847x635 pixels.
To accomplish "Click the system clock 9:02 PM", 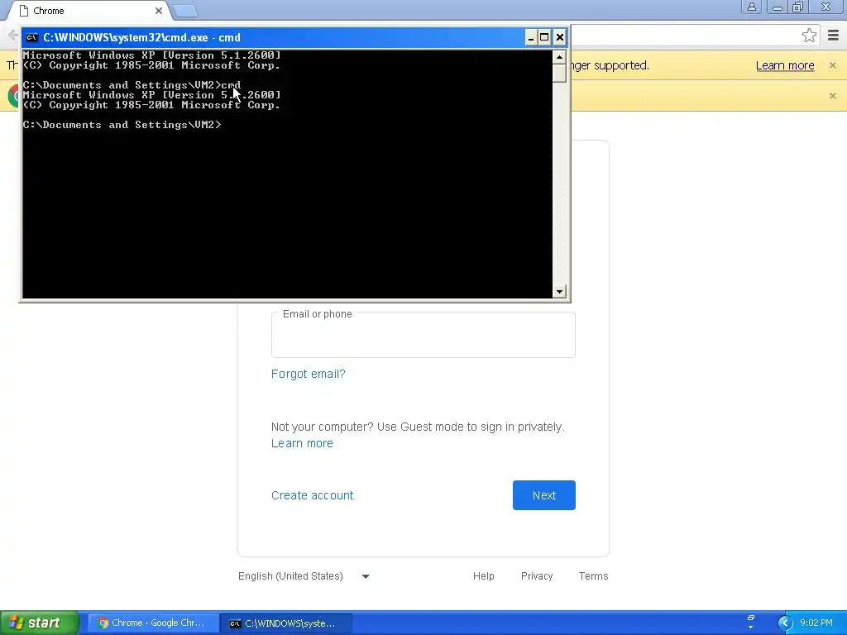I will (816, 623).
